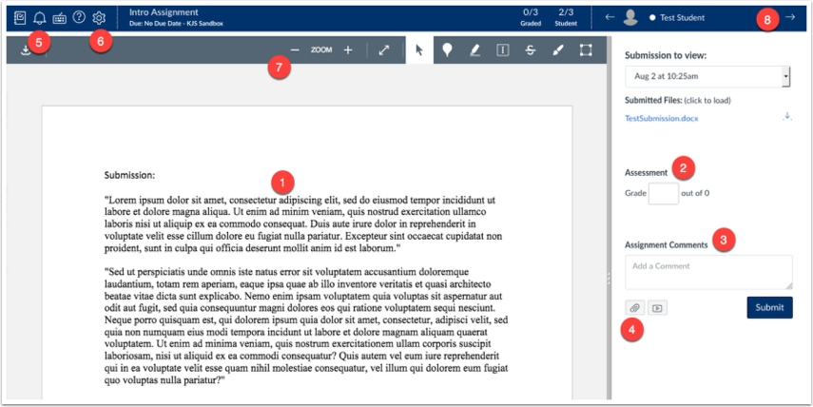Screen dimensions: 813x407
Task: Go to next student arrow
Action: point(789,17)
